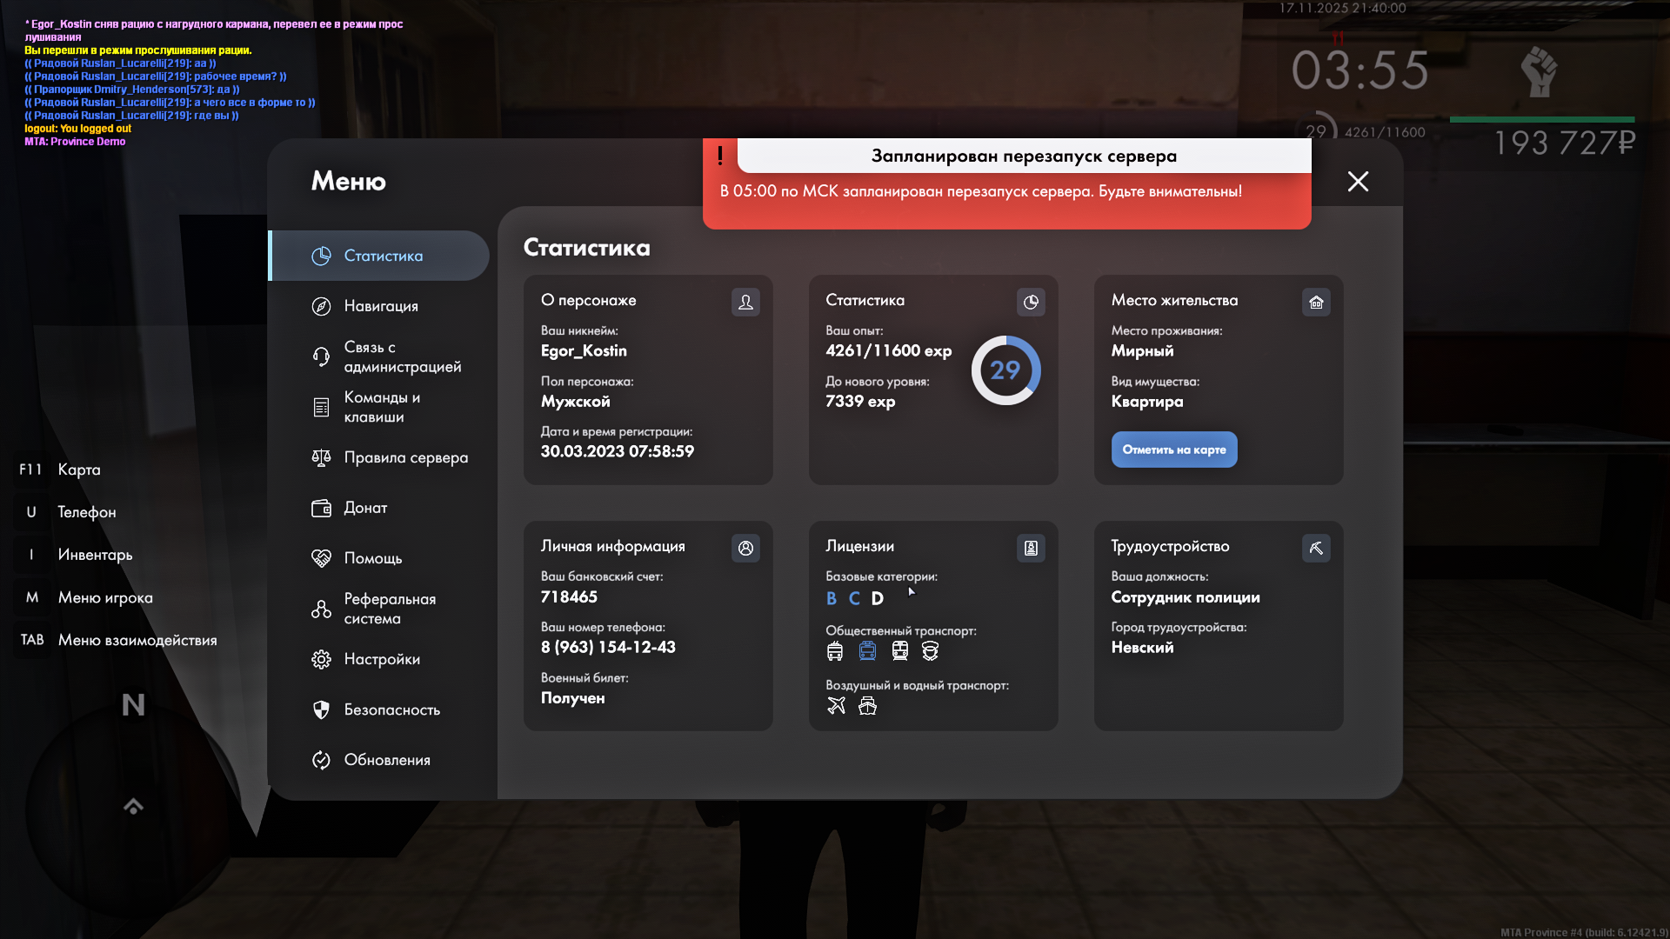Click the highlighted blue trolleybus license icon

(867, 651)
